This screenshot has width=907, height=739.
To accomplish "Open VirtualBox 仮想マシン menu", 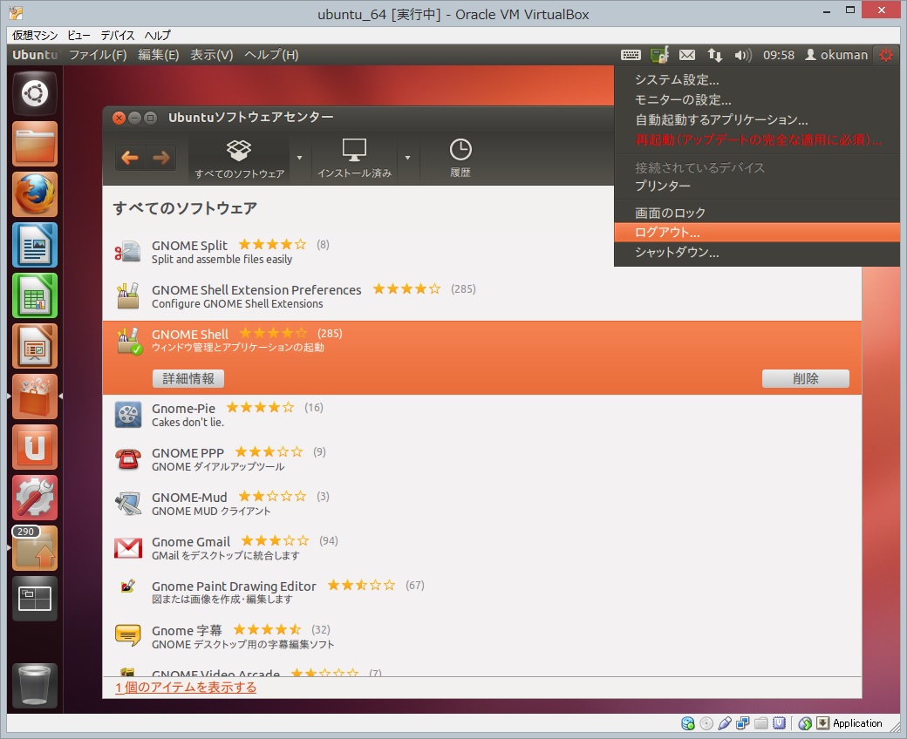I will pyautogui.click(x=35, y=35).
